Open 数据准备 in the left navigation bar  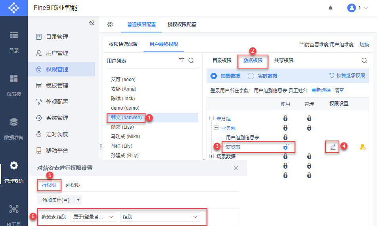pyautogui.click(x=14, y=129)
